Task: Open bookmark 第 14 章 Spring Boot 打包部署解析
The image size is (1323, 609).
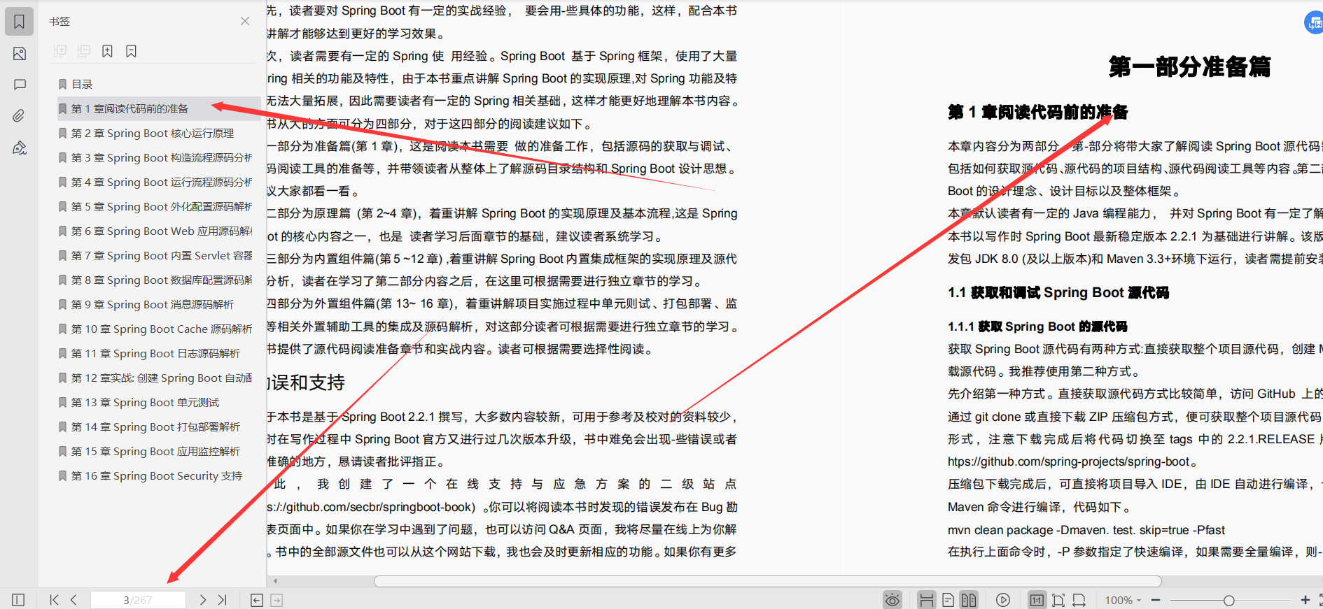Action: click(155, 427)
